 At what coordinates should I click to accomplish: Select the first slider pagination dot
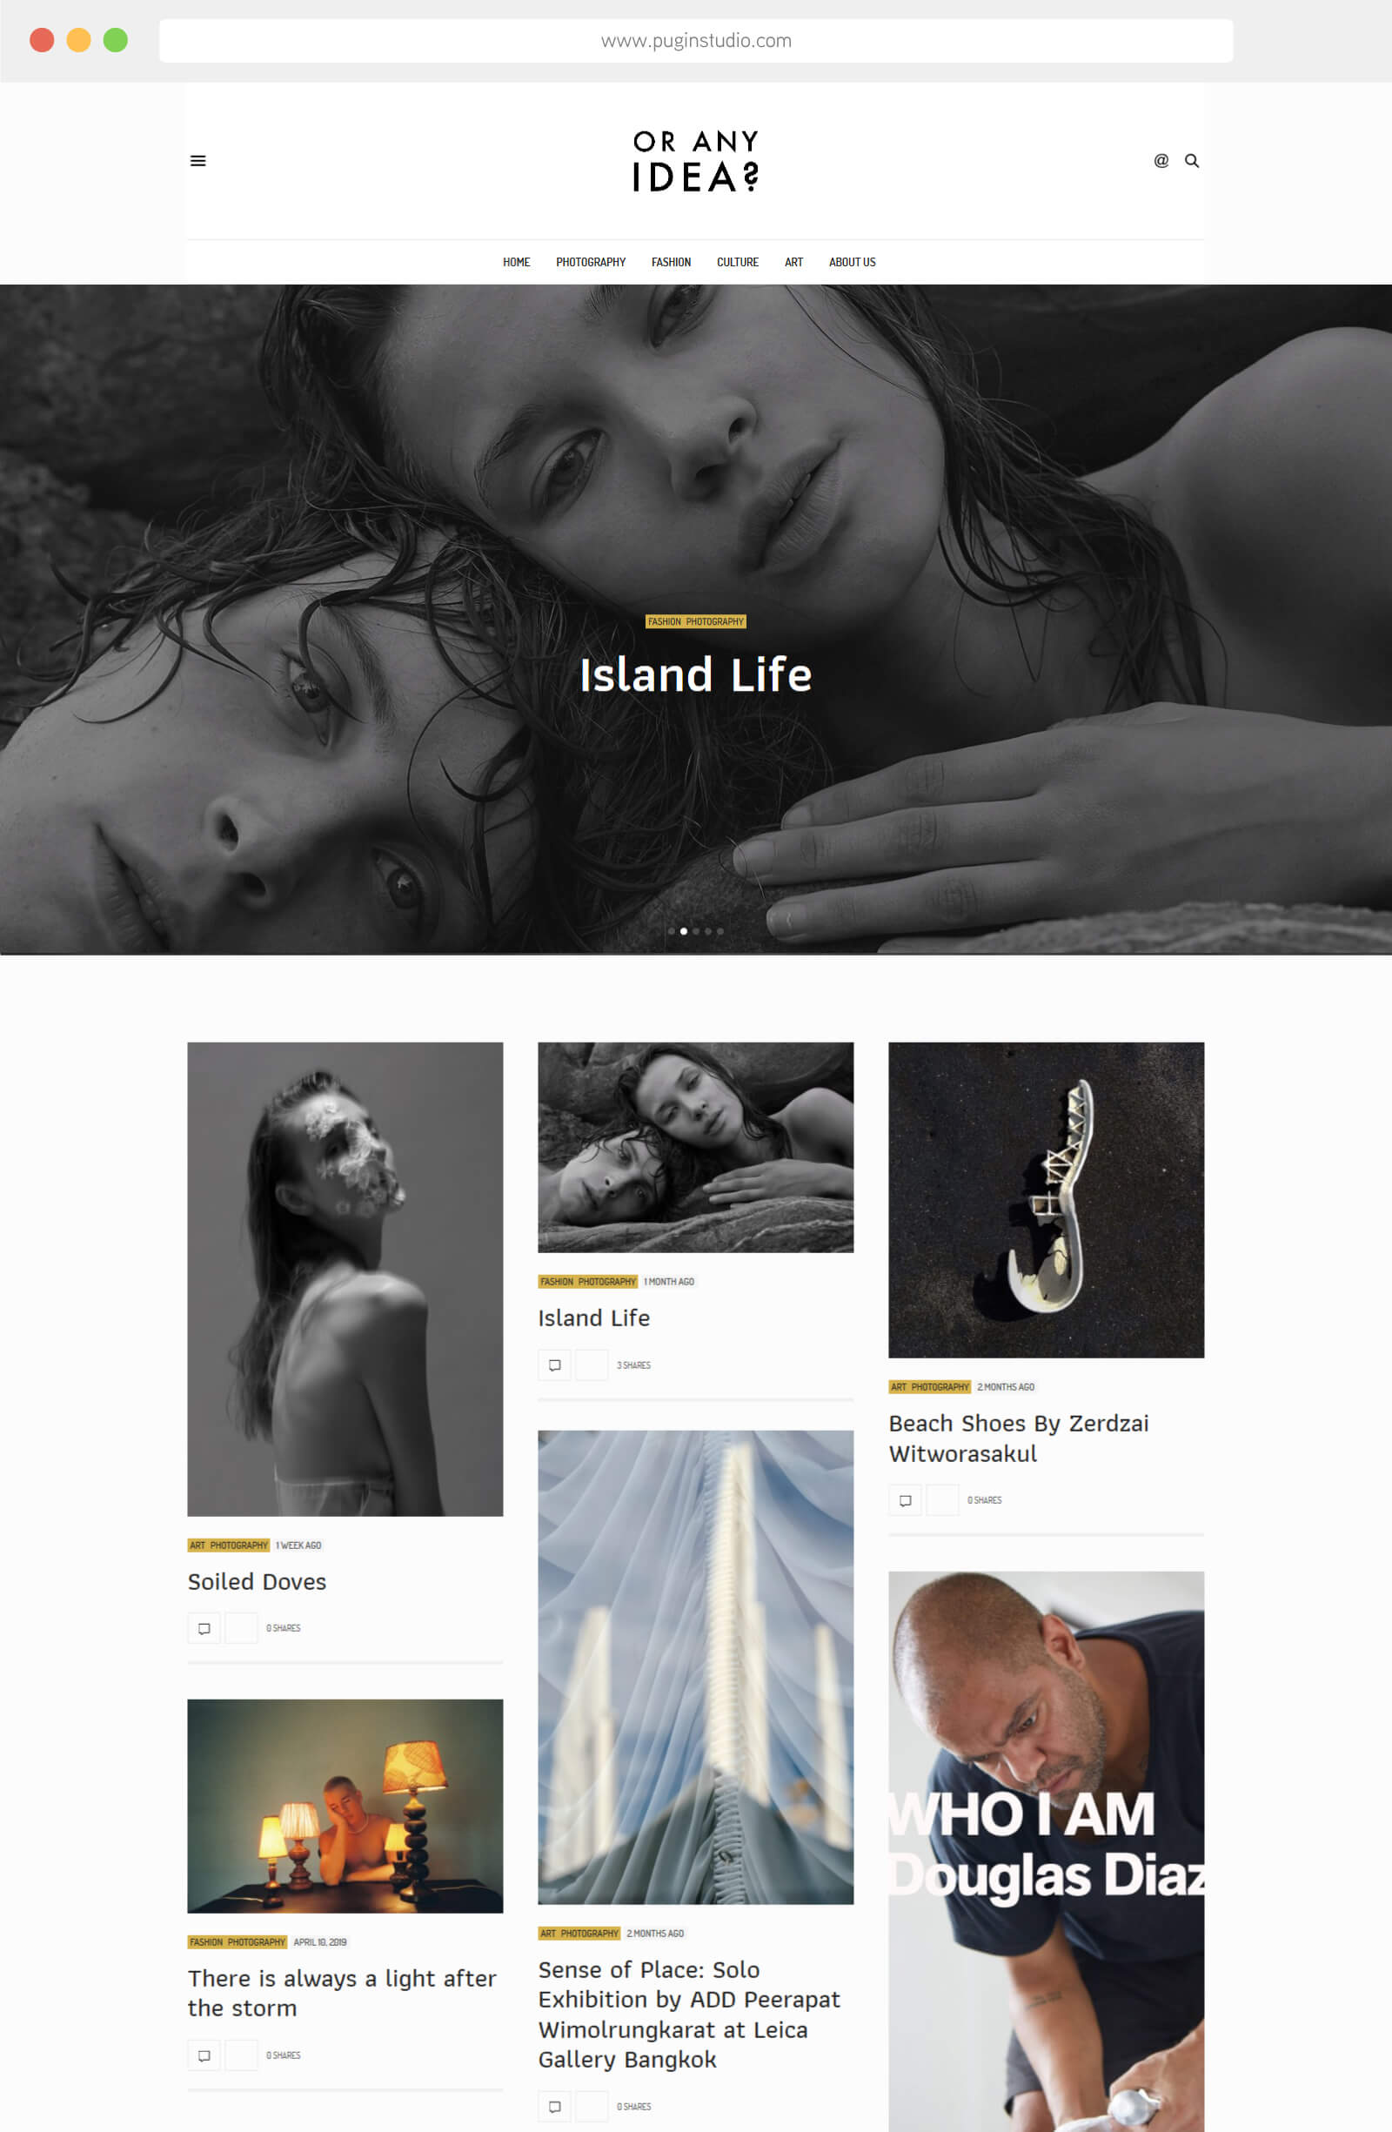[x=672, y=931]
